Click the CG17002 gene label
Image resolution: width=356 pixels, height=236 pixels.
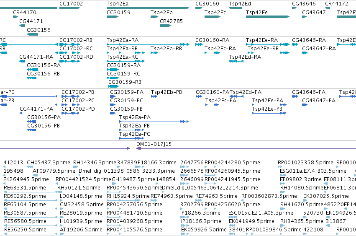(71, 4)
